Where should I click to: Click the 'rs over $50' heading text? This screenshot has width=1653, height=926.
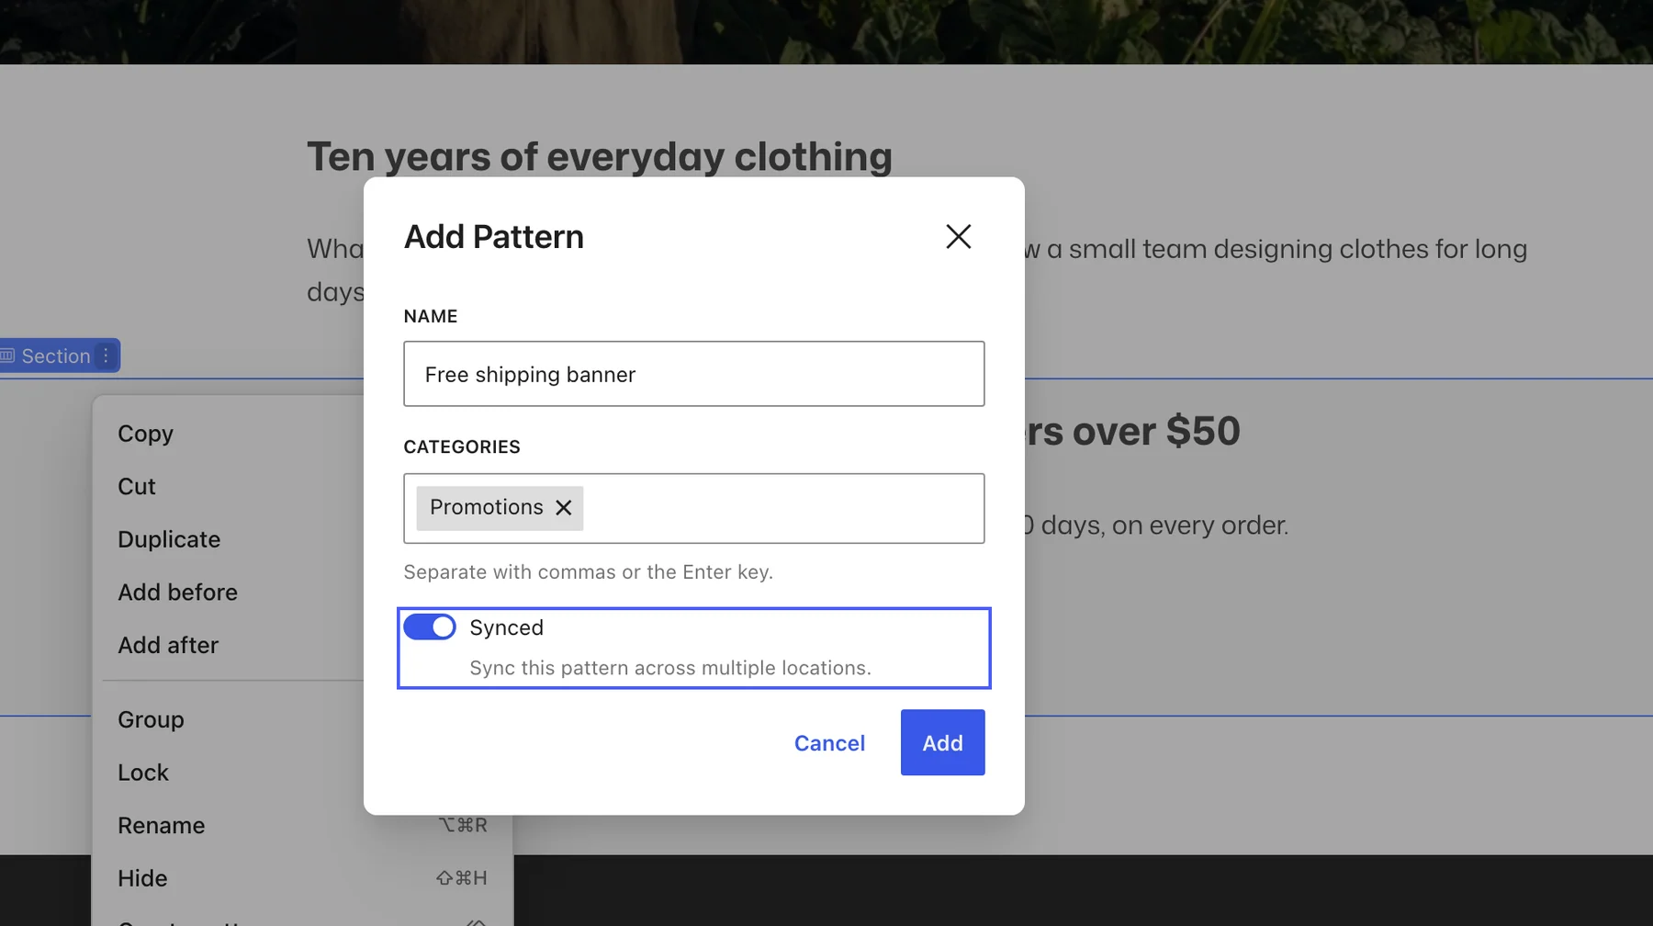click(x=1133, y=431)
